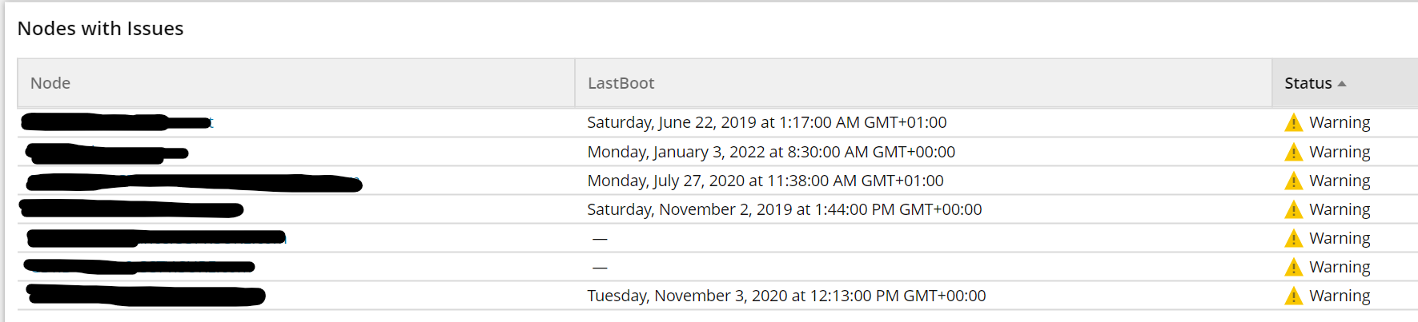Select the Monday, January 3, 2022 LastBoot cell
The width and height of the screenshot is (1418, 322).
tap(770, 152)
